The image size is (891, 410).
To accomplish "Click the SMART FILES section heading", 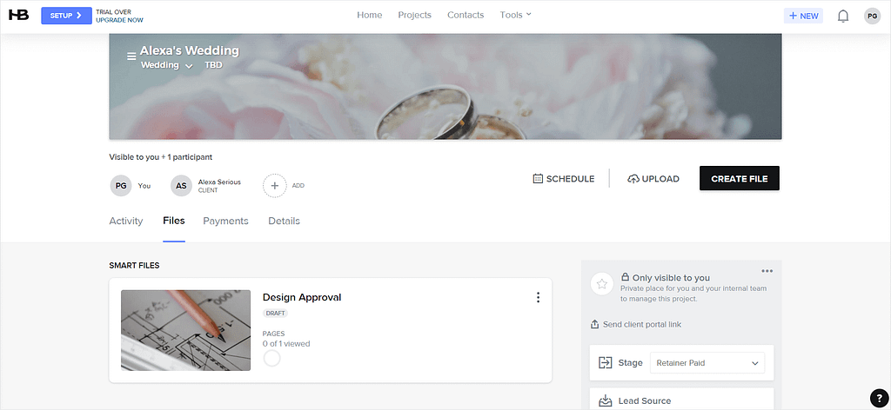I will [134, 266].
